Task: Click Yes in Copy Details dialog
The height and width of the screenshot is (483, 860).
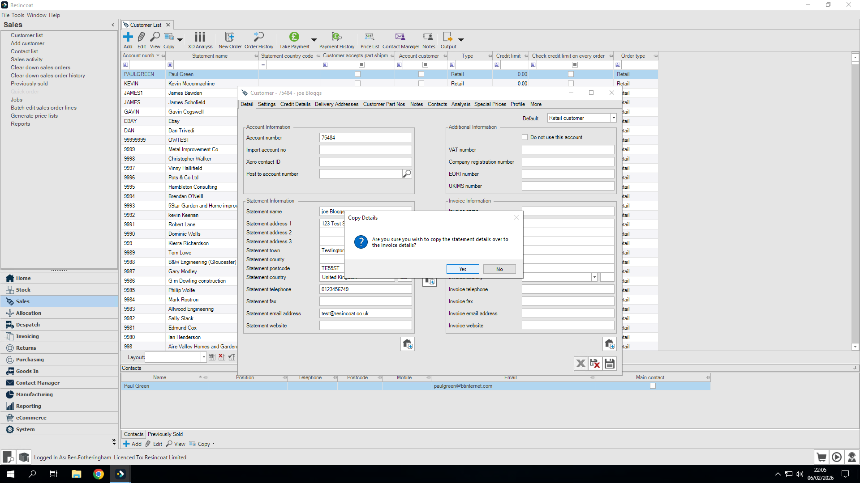Action: pyautogui.click(x=463, y=269)
